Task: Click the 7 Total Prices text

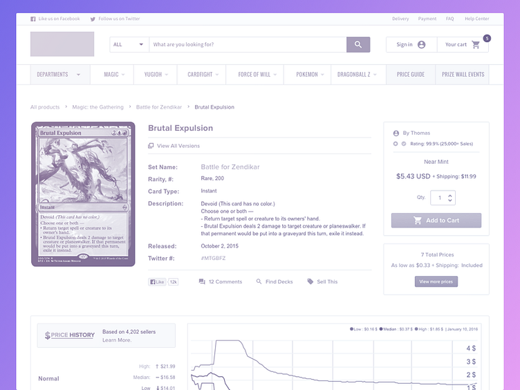Action: coord(438,254)
